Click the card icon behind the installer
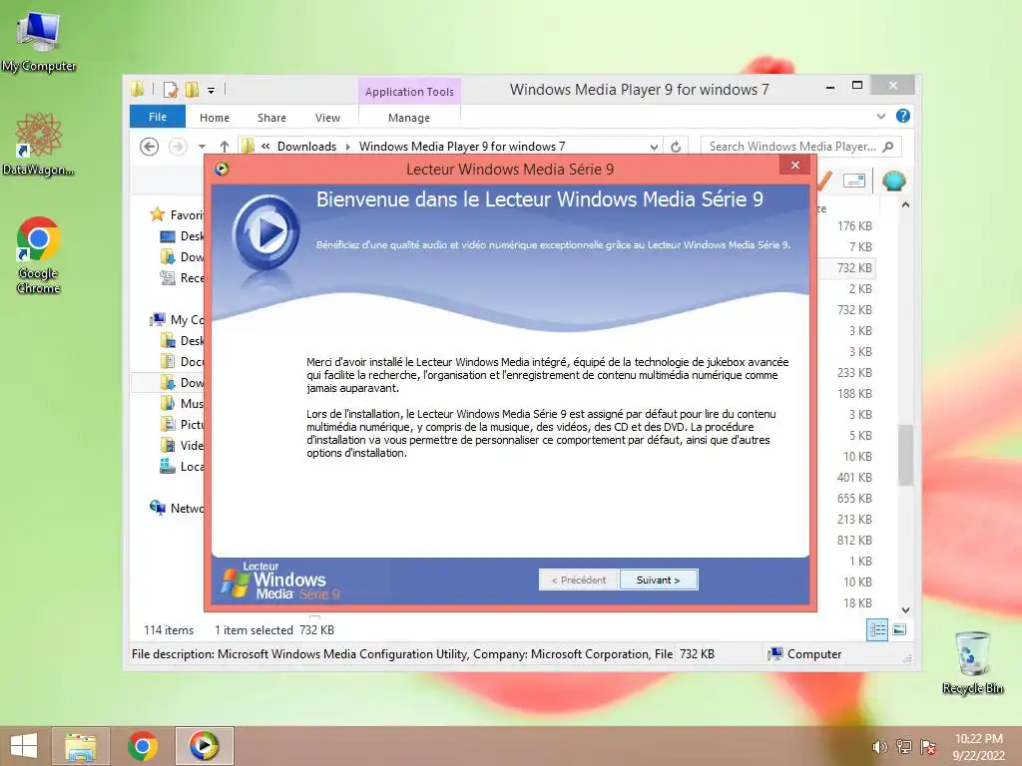This screenshot has width=1022, height=766. point(854,181)
